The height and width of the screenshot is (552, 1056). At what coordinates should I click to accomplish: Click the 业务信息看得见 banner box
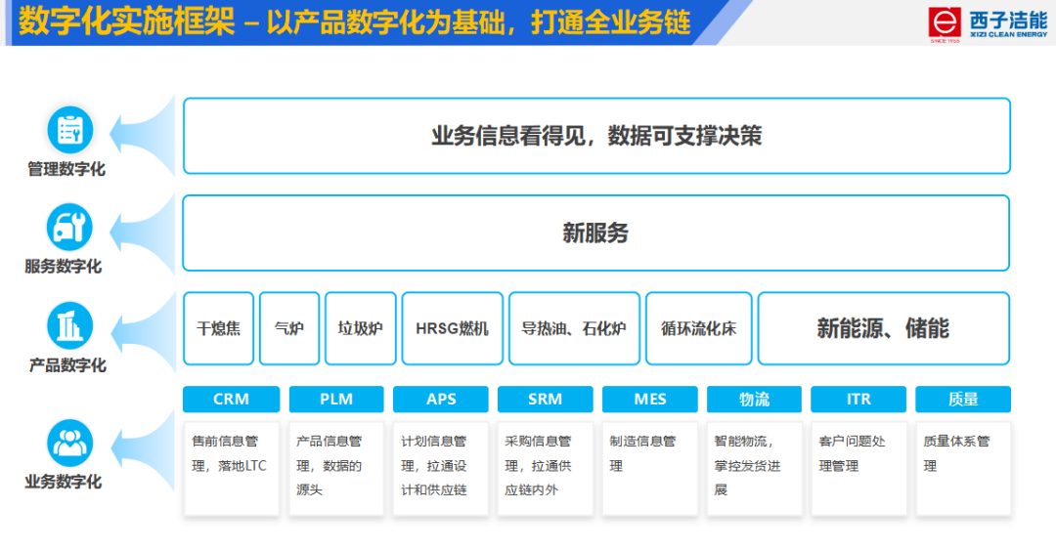tap(595, 136)
